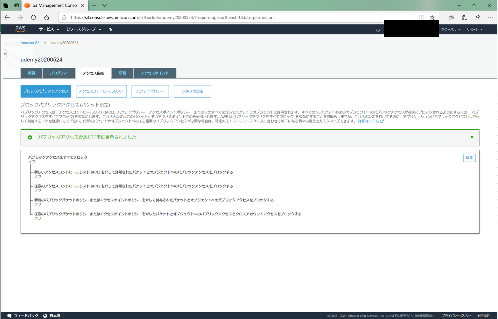Switch to the 概要 tab
Viewport: 498px width, 319px height.
[x=32, y=73]
